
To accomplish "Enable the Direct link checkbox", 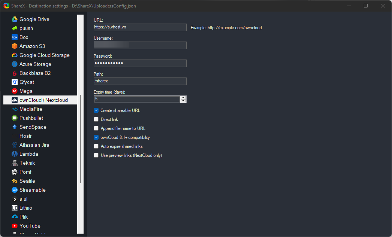I will coord(96,119).
